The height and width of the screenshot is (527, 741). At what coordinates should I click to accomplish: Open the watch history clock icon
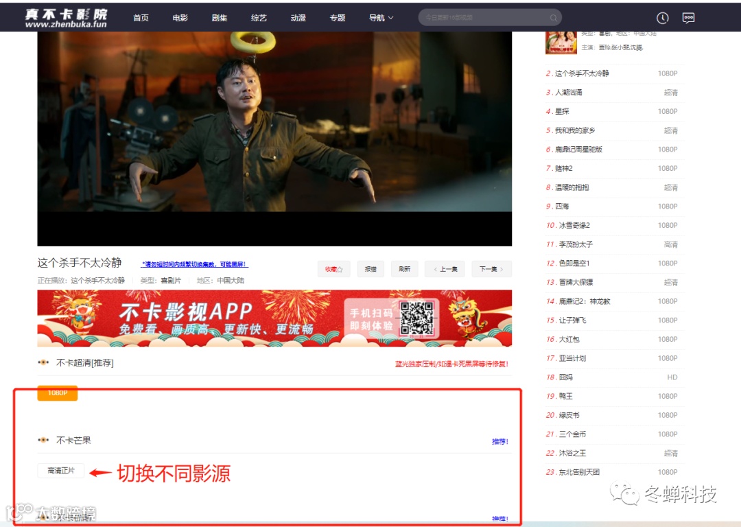663,18
